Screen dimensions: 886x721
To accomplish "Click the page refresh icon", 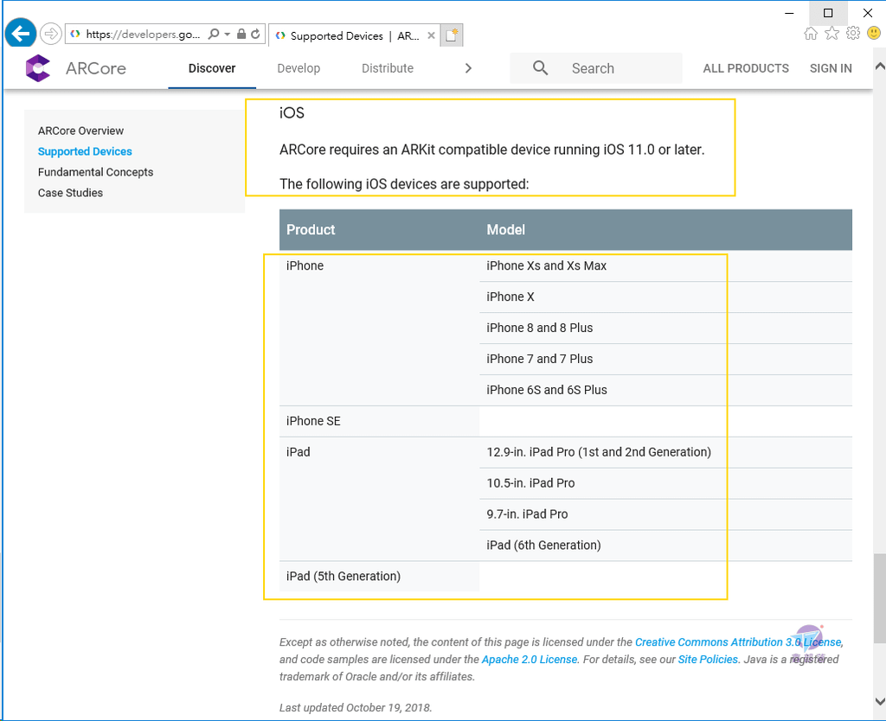I will tap(255, 34).
